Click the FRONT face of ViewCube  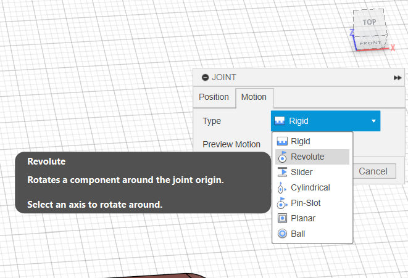click(370, 43)
